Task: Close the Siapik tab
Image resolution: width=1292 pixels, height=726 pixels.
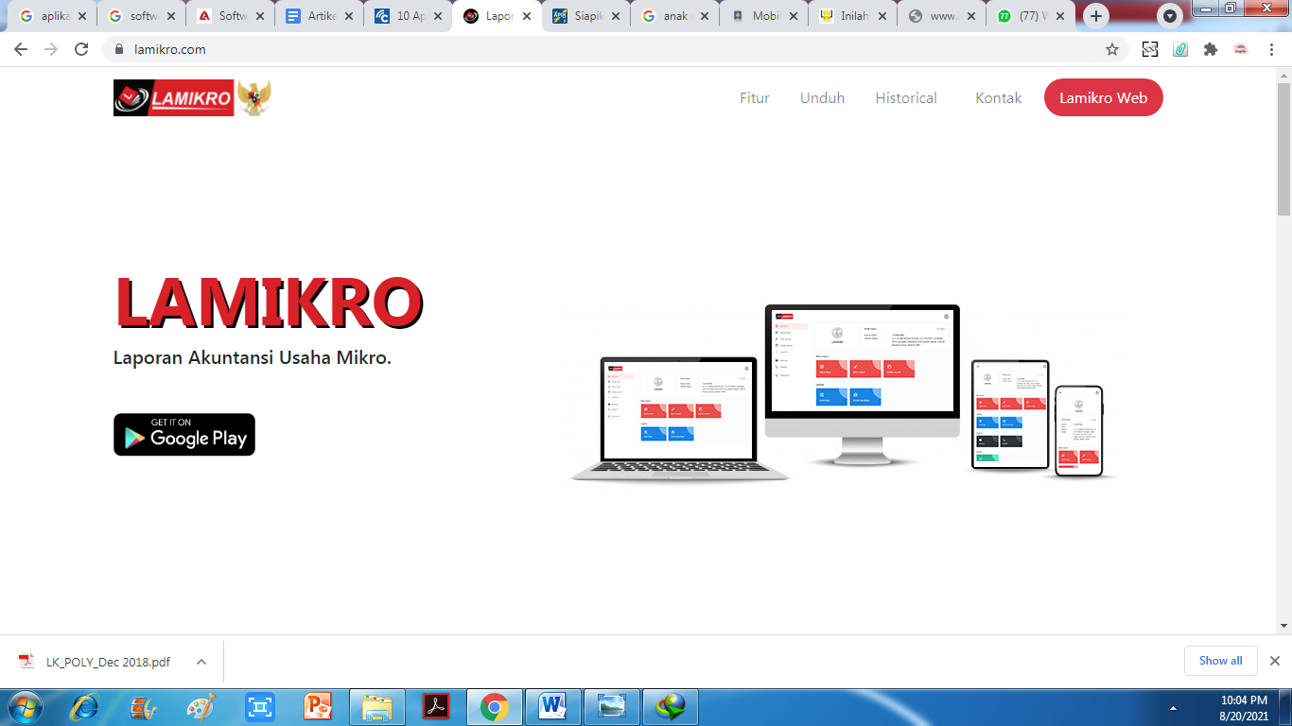Action: pyautogui.click(x=616, y=16)
